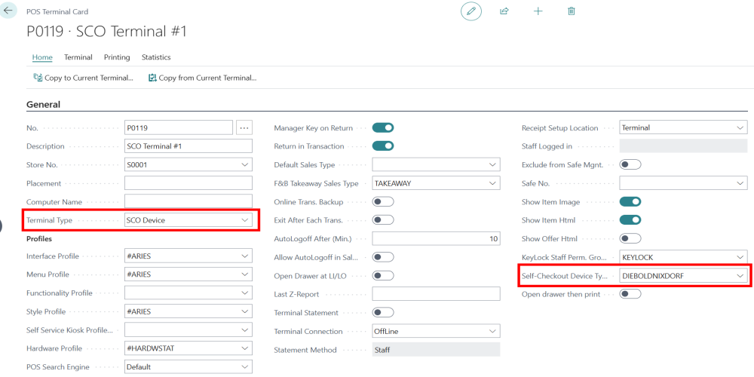Click the pencil edit icon

[471, 11]
